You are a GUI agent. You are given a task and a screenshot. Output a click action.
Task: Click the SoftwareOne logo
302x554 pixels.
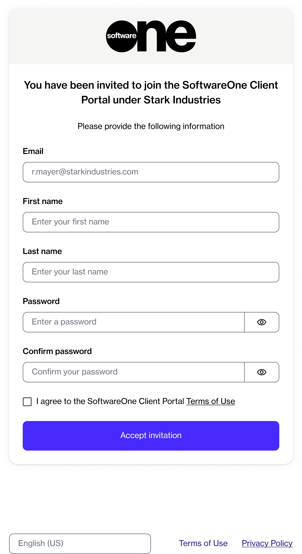pyautogui.click(x=151, y=36)
